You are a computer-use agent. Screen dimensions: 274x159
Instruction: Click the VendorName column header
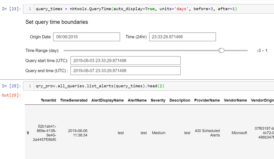click(235, 100)
